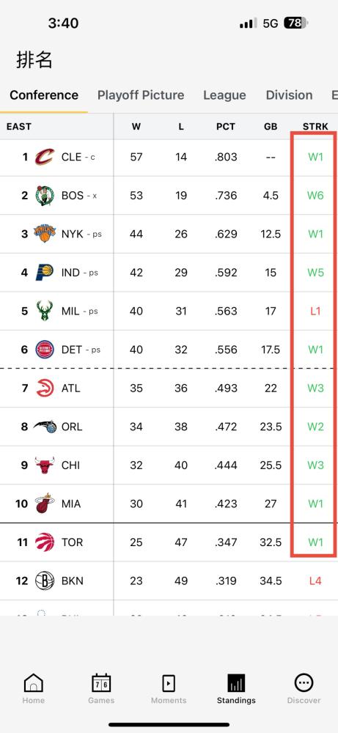Screen dimensions: 338x733
Task: Sort by the PCT column header
Action: pos(225,127)
